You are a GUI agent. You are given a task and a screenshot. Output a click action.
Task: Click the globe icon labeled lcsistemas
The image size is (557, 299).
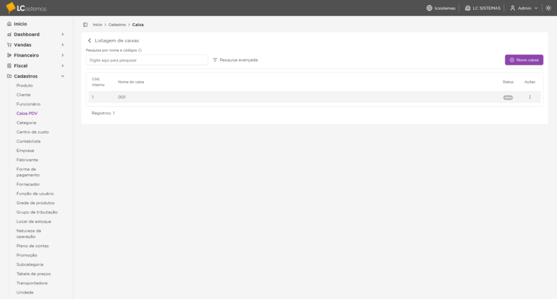[x=429, y=8]
